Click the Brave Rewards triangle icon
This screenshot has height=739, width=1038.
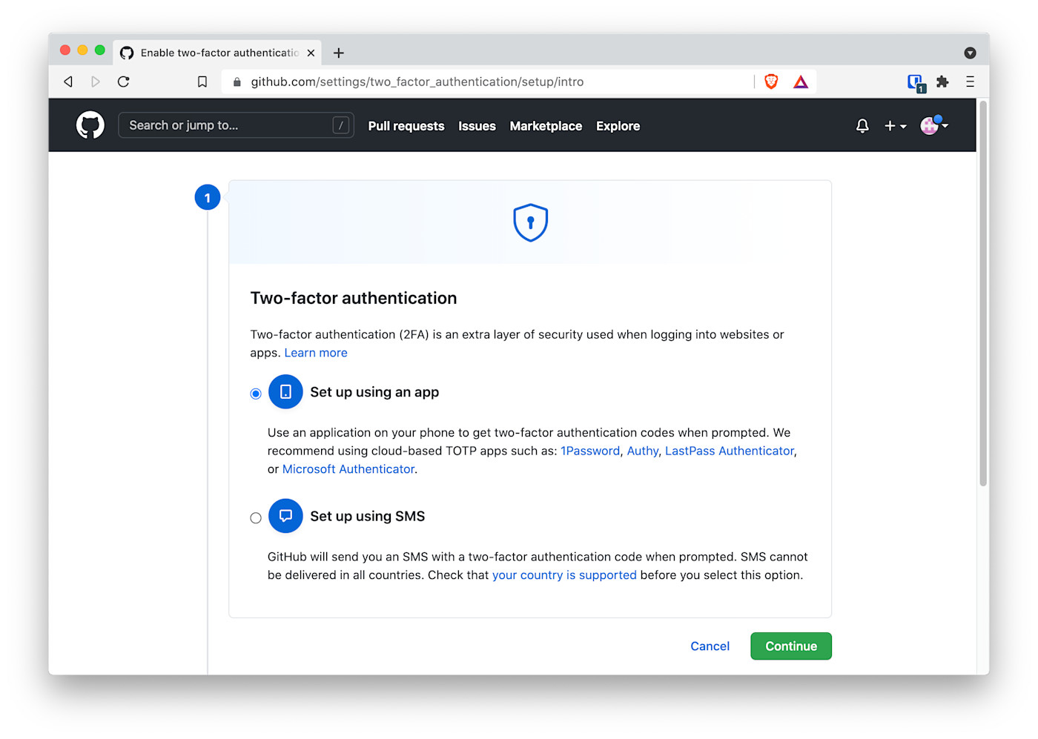click(800, 82)
